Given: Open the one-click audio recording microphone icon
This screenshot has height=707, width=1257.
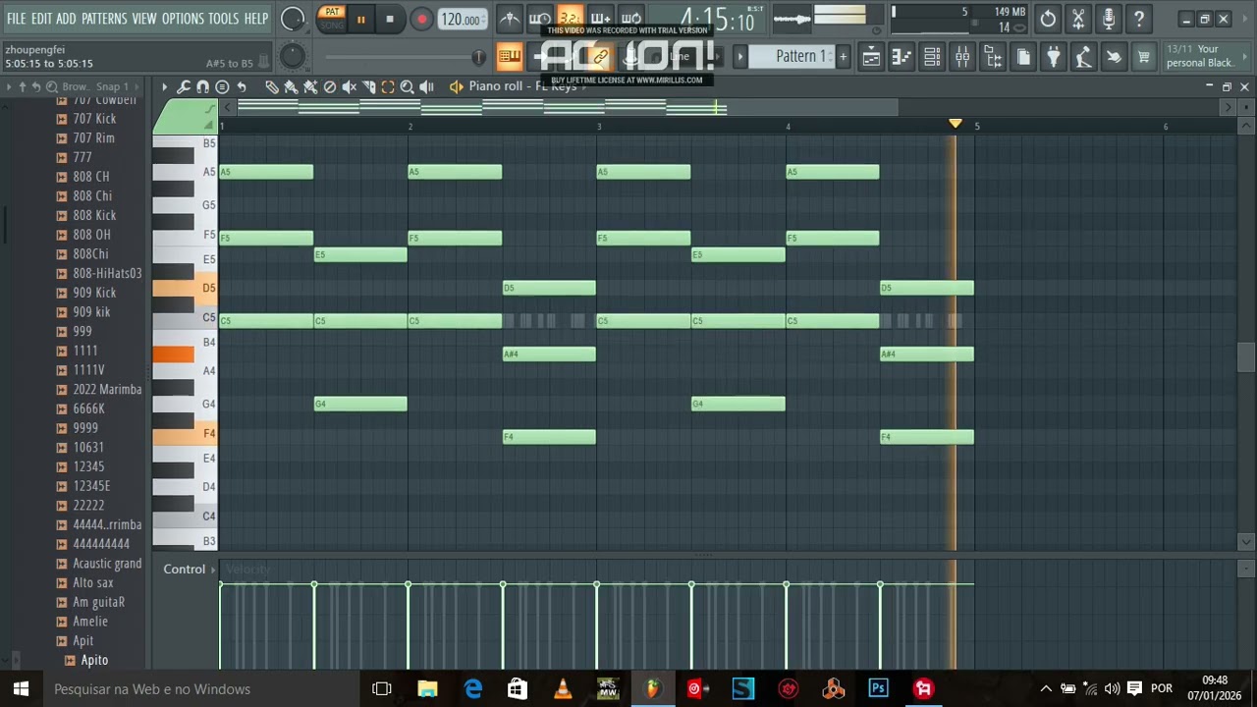Looking at the screenshot, I should (1109, 19).
